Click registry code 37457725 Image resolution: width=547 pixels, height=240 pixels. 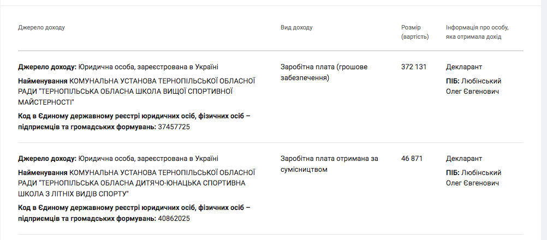coord(174,127)
